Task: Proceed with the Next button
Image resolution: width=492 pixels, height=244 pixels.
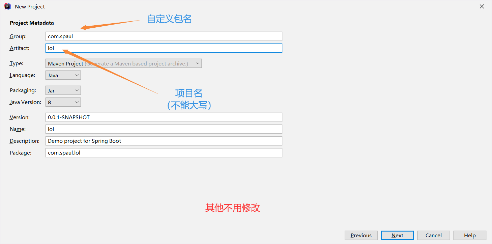Action: point(397,236)
